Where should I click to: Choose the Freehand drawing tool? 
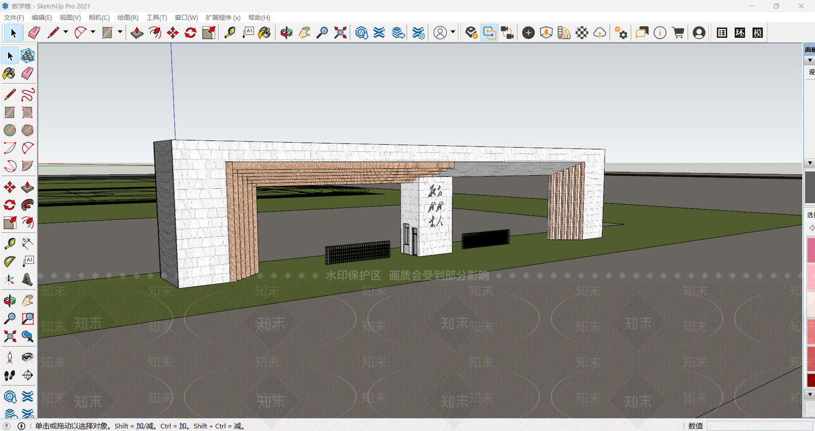coord(28,94)
